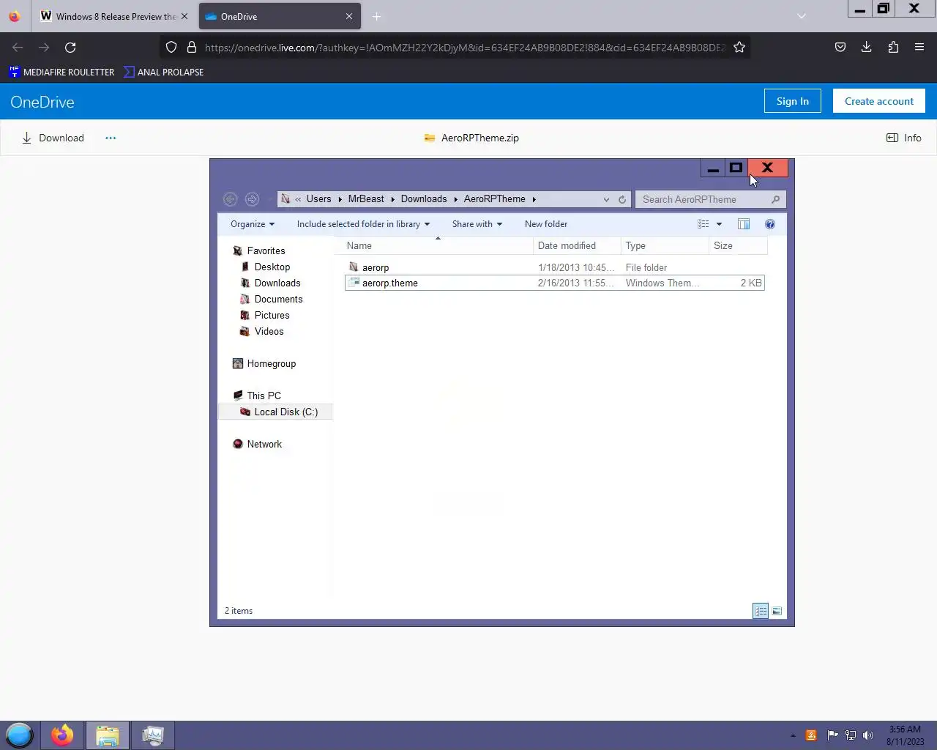Click the Explorer help icon in preview
The width and height of the screenshot is (937, 750).
(x=770, y=224)
